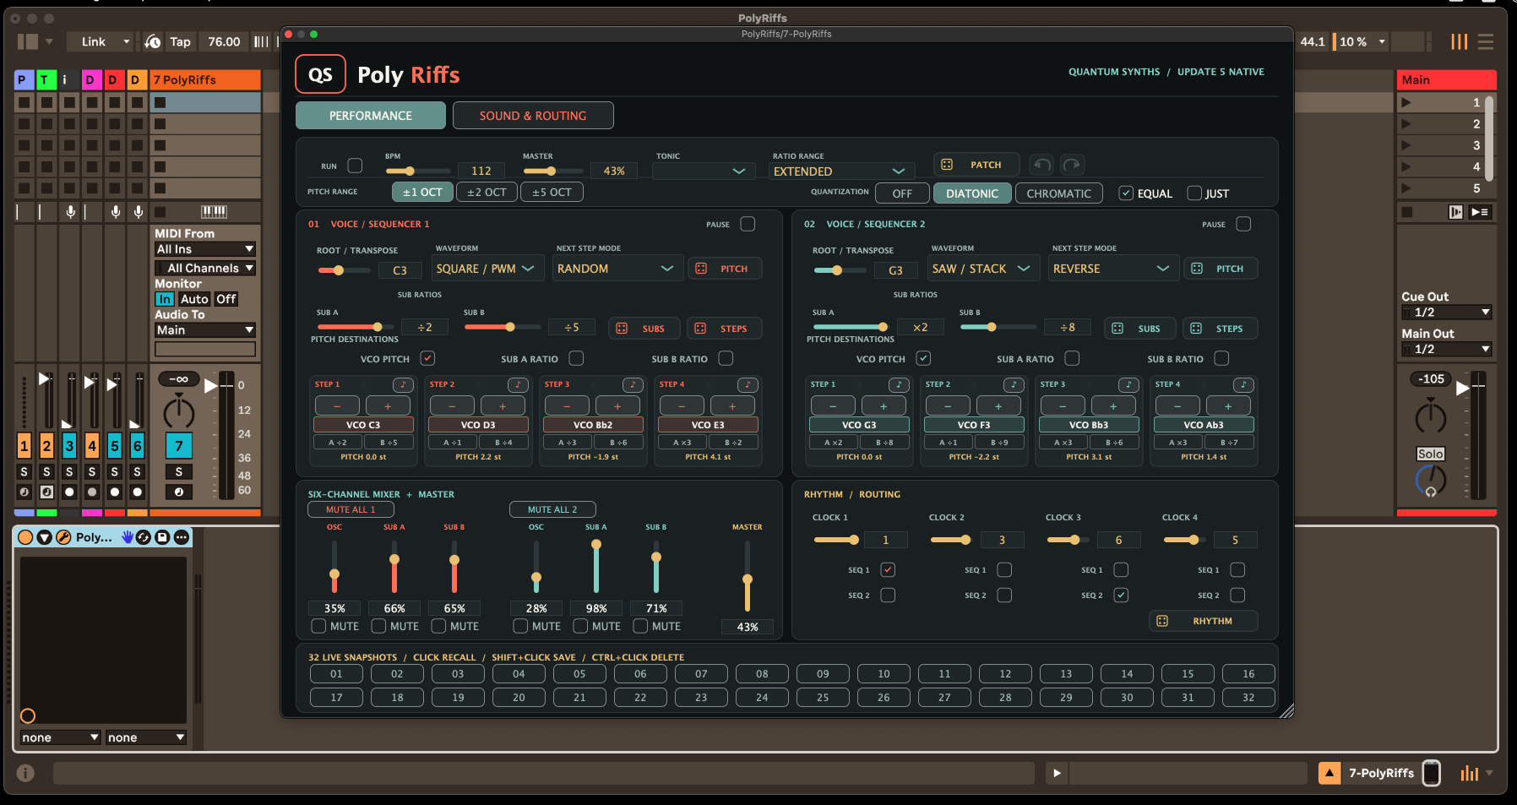Enable the RUN checkbox

tap(356, 166)
